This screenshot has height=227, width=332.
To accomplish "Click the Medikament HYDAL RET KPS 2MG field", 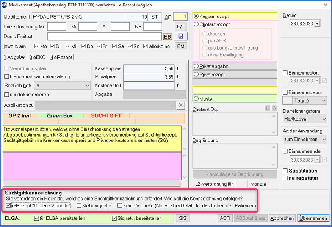I will click(78, 17).
